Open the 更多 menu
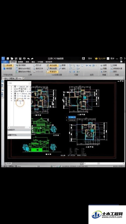The height and width of the screenshot is (224, 126). [x=111, y=58]
